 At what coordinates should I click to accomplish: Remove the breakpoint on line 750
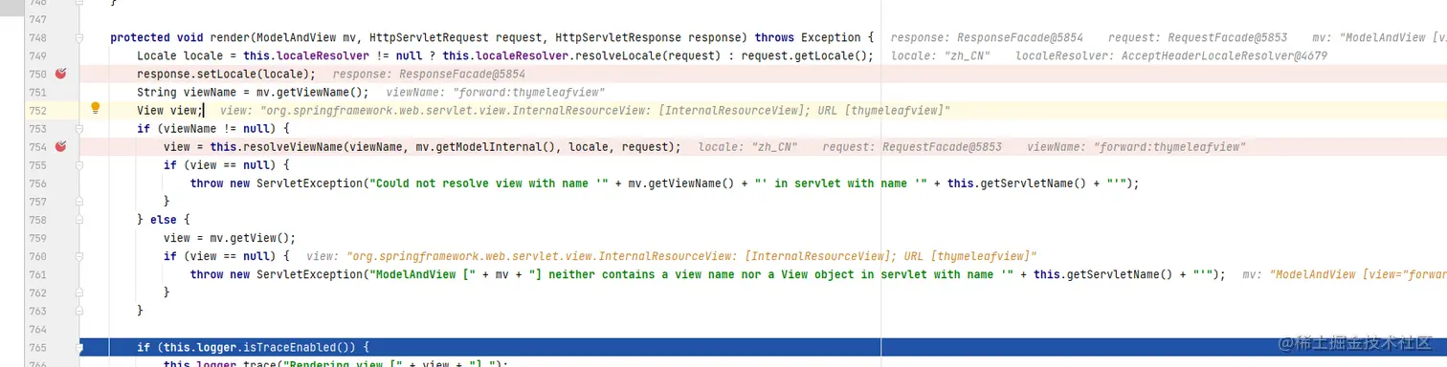click(61, 74)
